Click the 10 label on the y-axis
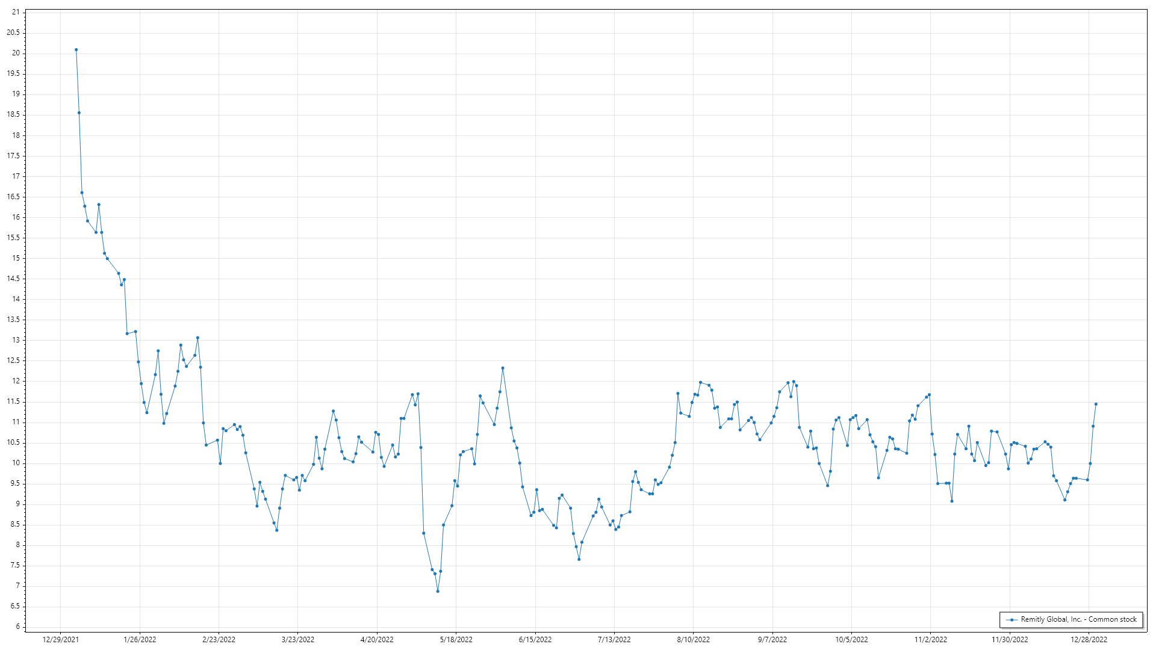The image size is (1156, 650). point(16,463)
